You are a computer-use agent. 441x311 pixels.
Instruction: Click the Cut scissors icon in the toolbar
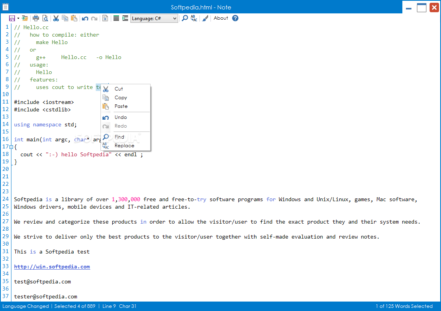tap(56, 18)
